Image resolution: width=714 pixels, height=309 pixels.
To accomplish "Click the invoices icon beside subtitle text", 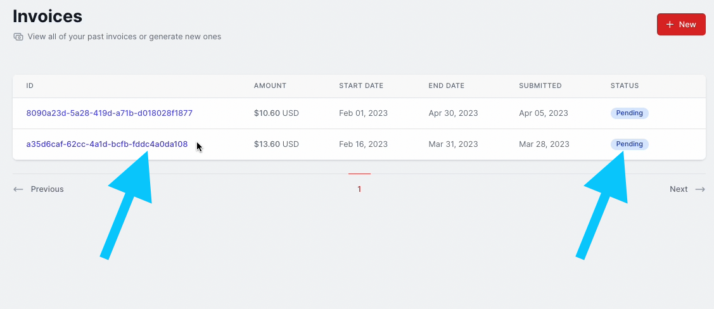I will tap(18, 36).
